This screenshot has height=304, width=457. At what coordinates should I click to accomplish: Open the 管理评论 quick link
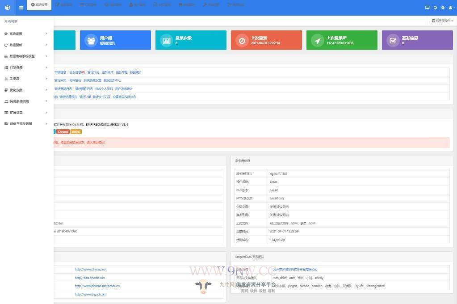pyautogui.click(x=93, y=72)
